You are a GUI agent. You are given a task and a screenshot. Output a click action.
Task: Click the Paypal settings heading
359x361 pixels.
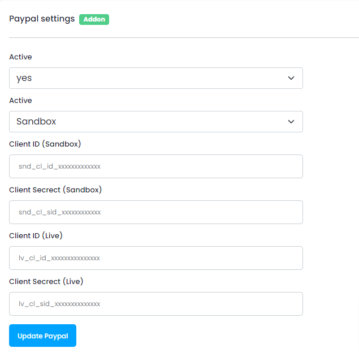click(42, 19)
